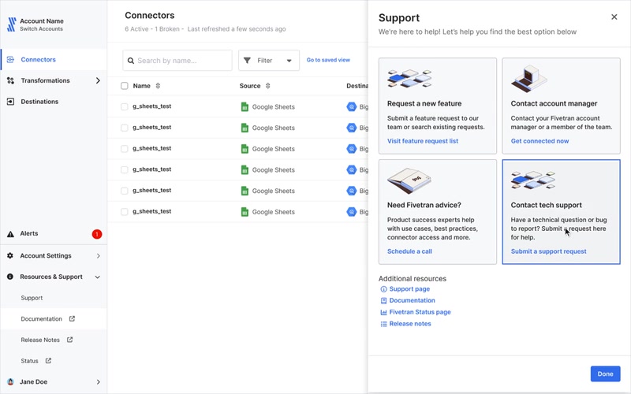The width and height of the screenshot is (631, 394).
Task: Click Google Sheets icon in last row
Action: pyautogui.click(x=245, y=212)
